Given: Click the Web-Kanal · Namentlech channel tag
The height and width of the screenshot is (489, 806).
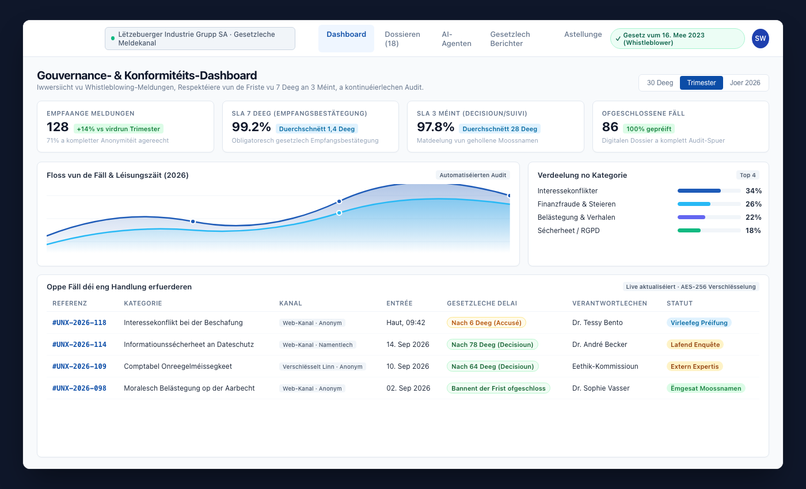Looking at the screenshot, I should coord(318,345).
